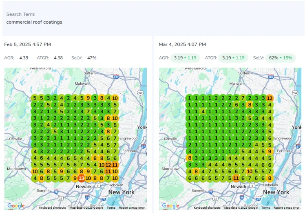This screenshot has width=305, height=214.
Task: Click the yellow 9 marker on the March map
Action: (270, 151)
